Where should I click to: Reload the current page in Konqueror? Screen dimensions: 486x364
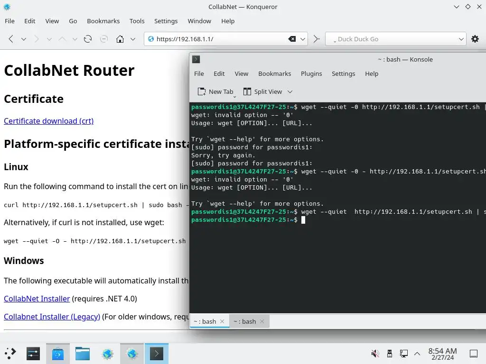(x=88, y=39)
